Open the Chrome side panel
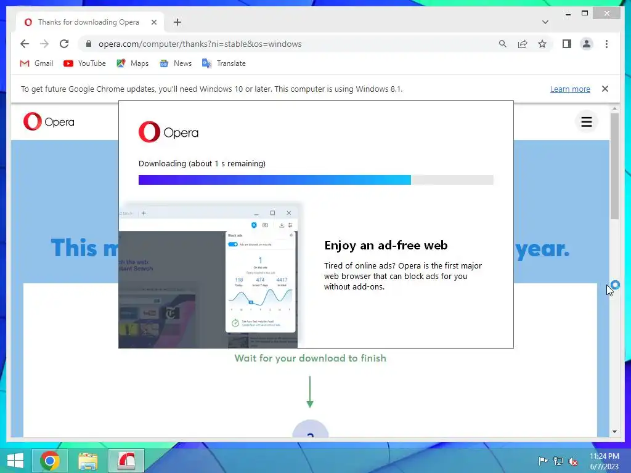Screen dimensions: 631x473 [x=567, y=44]
